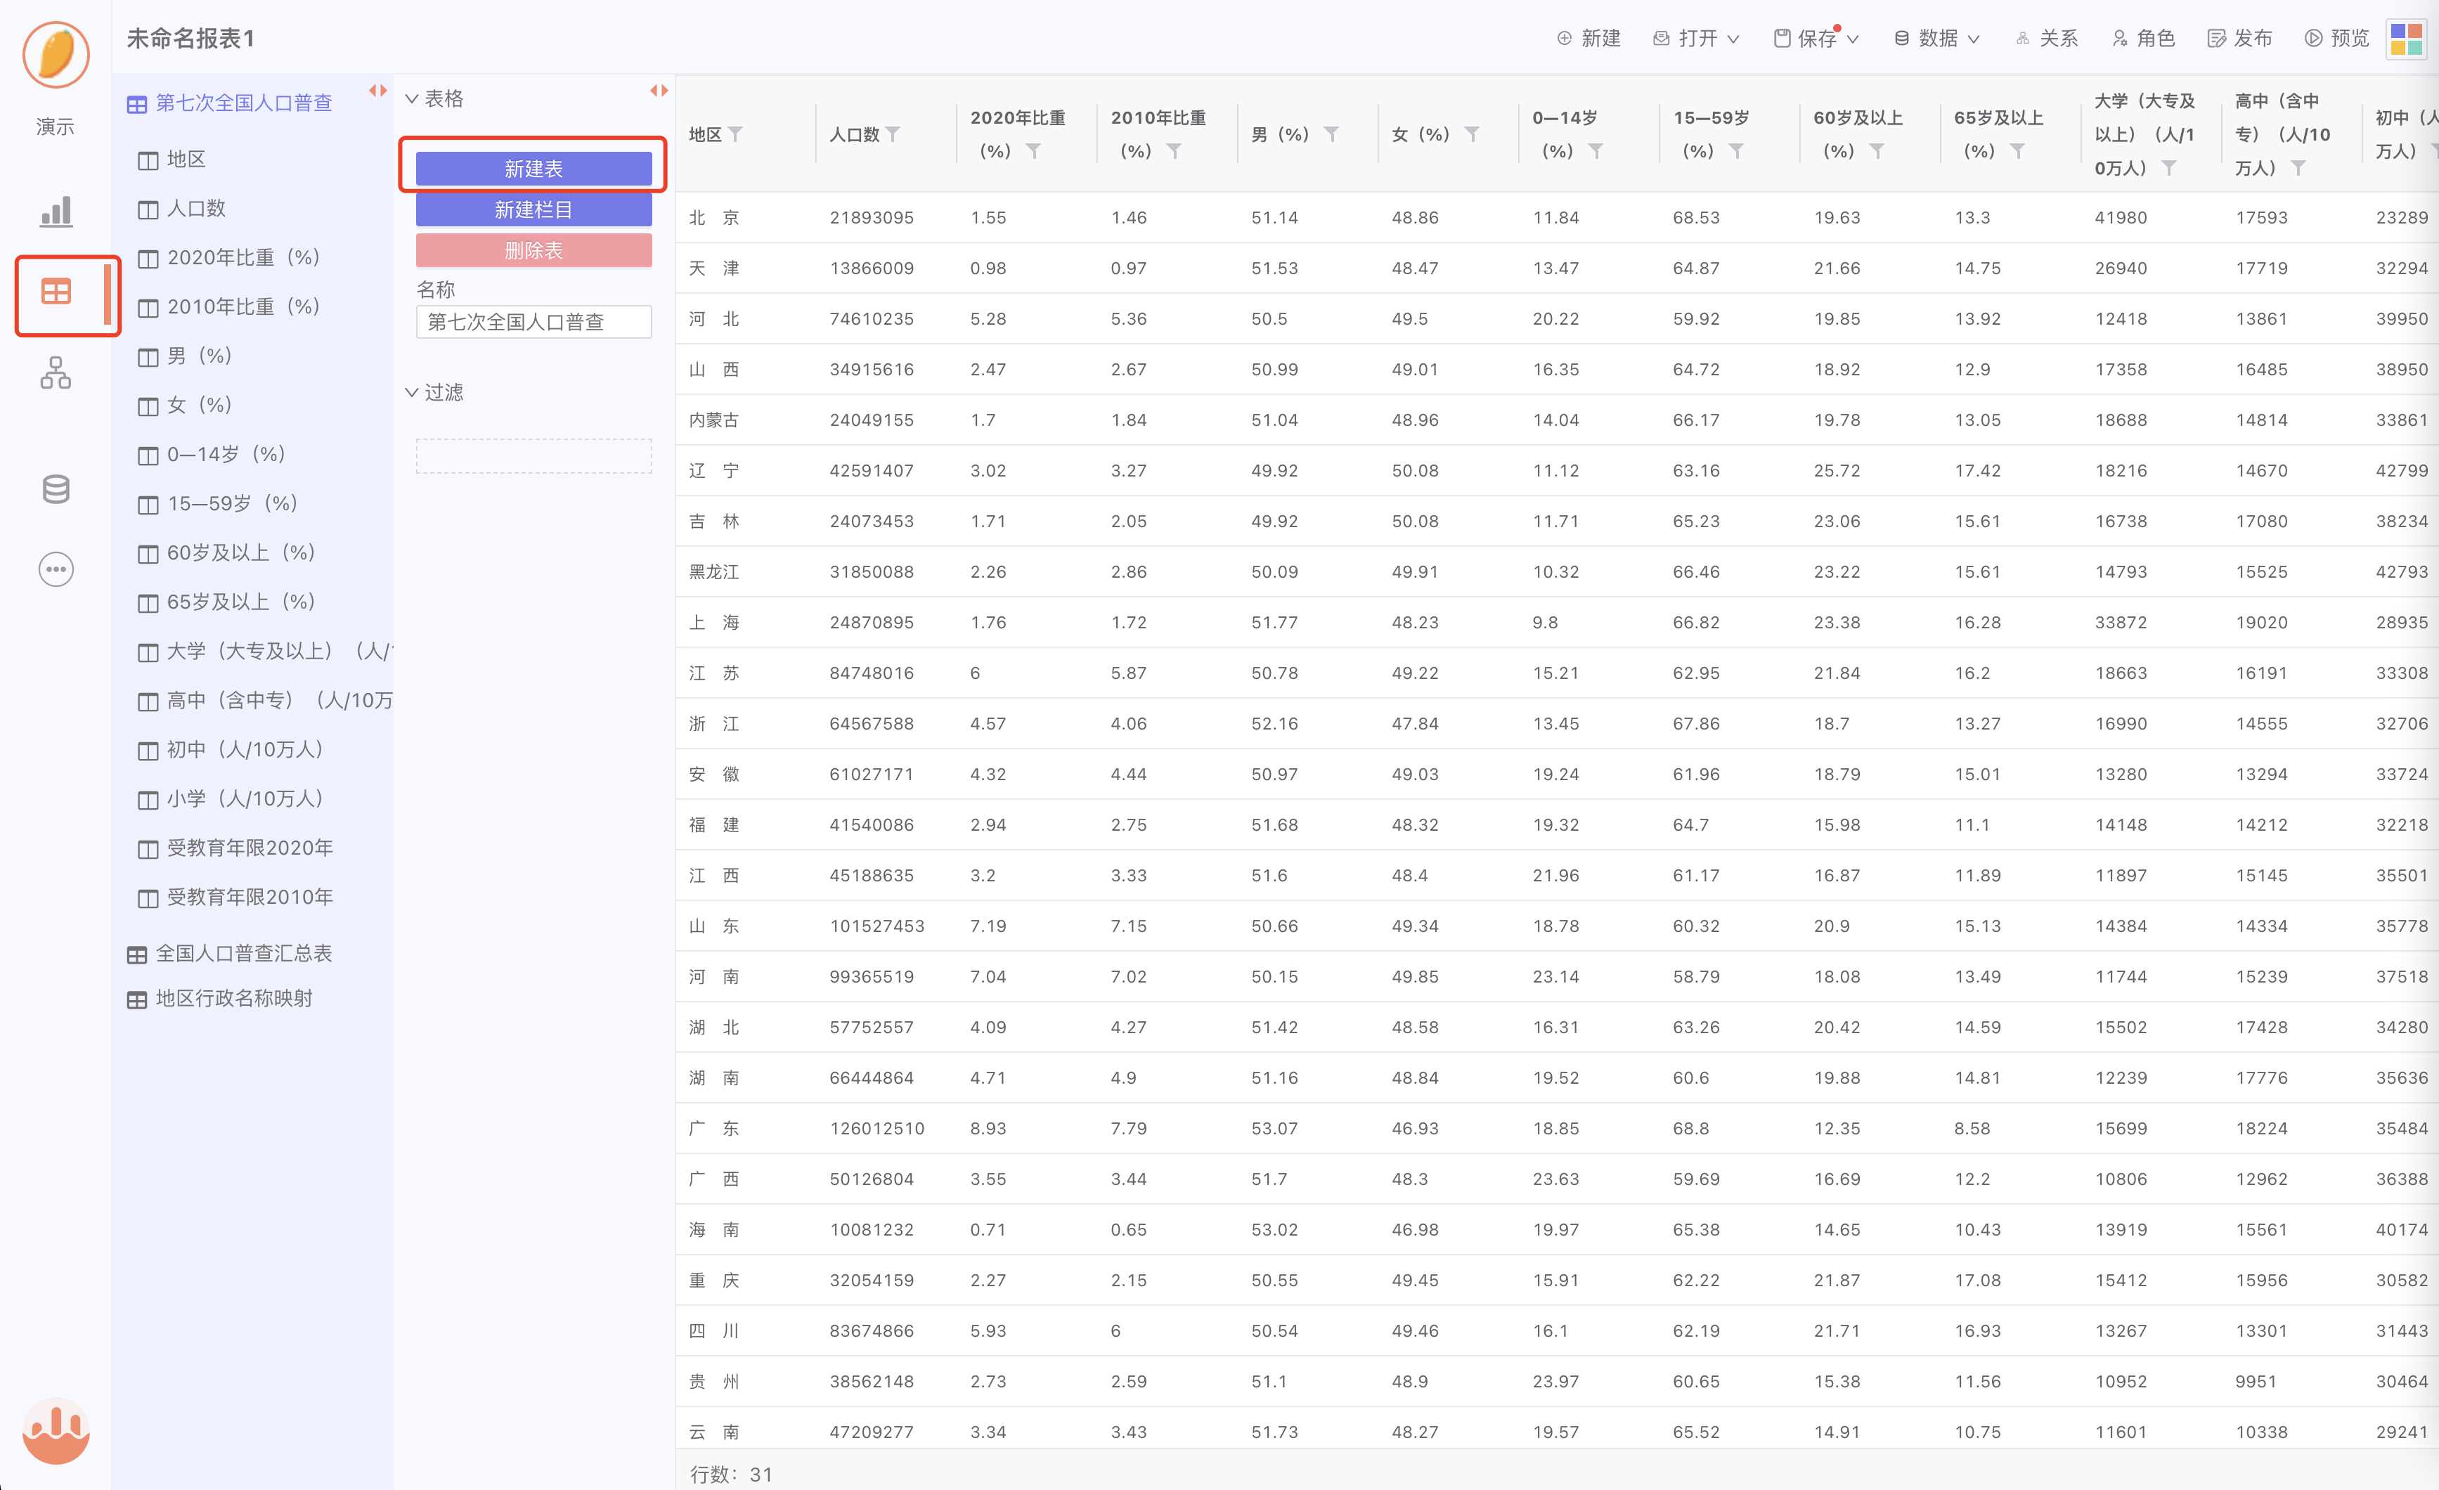Open the 保存 dropdown menu

pyautogui.click(x=1816, y=39)
